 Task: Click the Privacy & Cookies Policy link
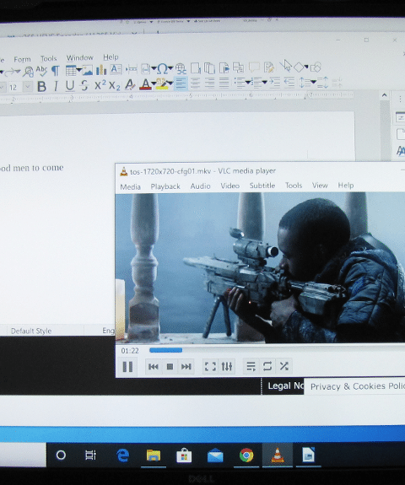pos(358,386)
